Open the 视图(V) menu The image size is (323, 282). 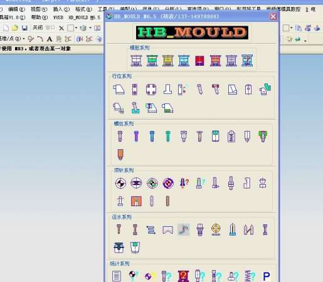point(39,9)
